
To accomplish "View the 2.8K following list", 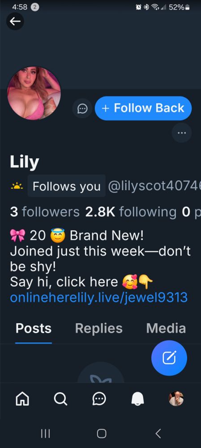I will [x=131, y=212].
